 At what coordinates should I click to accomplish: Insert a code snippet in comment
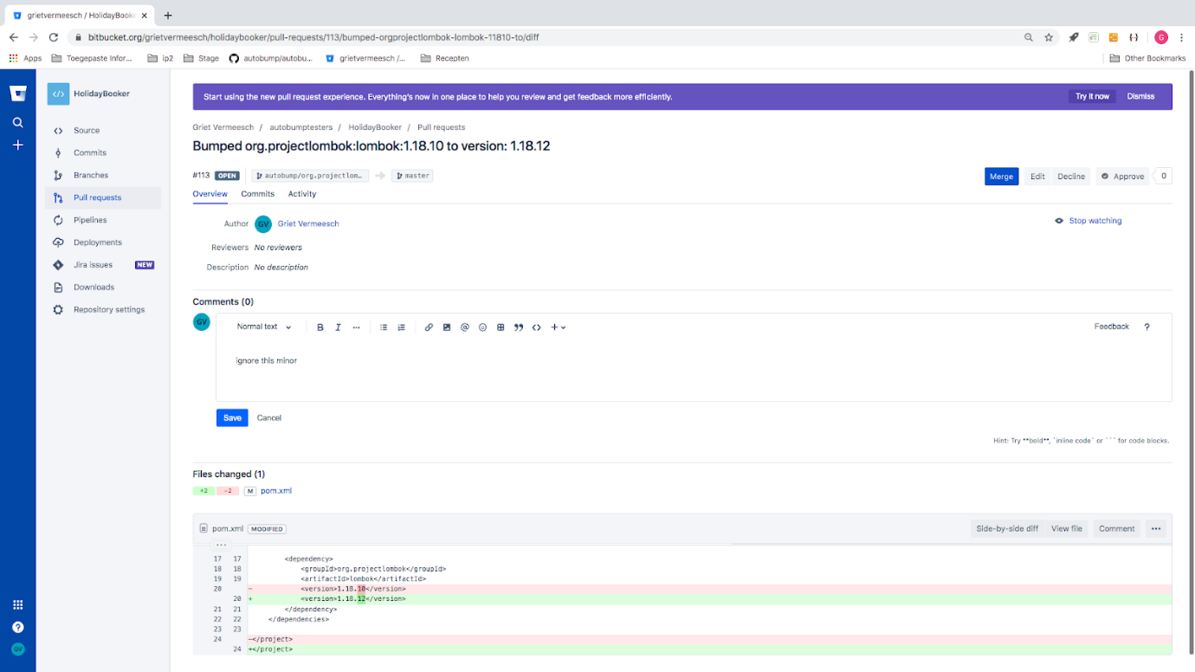[x=537, y=327]
